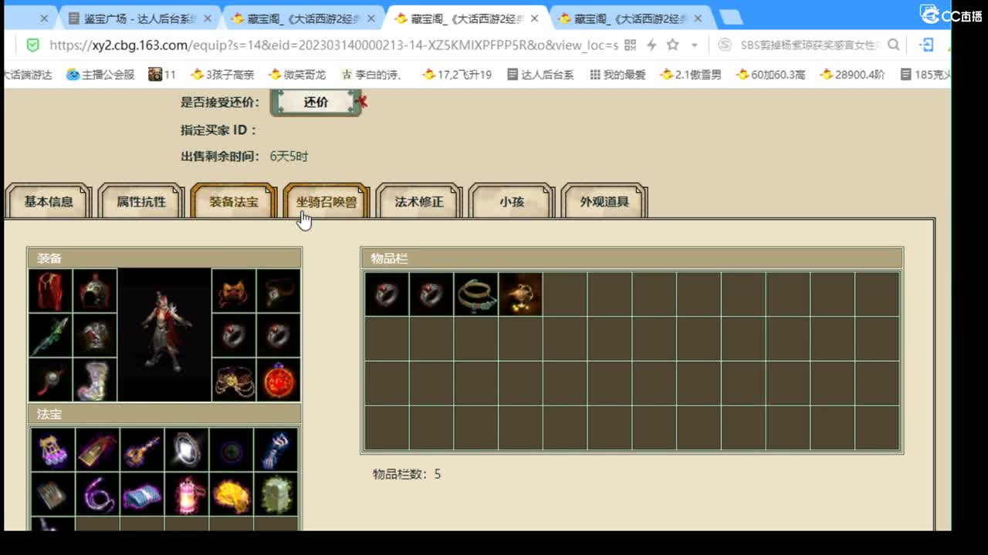Screen dimensions: 988x555
Task: Select the green jade seal 法宝 icon
Action: (x=276, y=494)
